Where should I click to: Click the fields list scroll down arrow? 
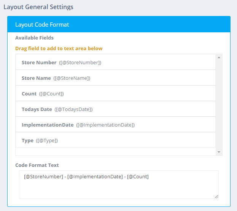pos(219,152)
